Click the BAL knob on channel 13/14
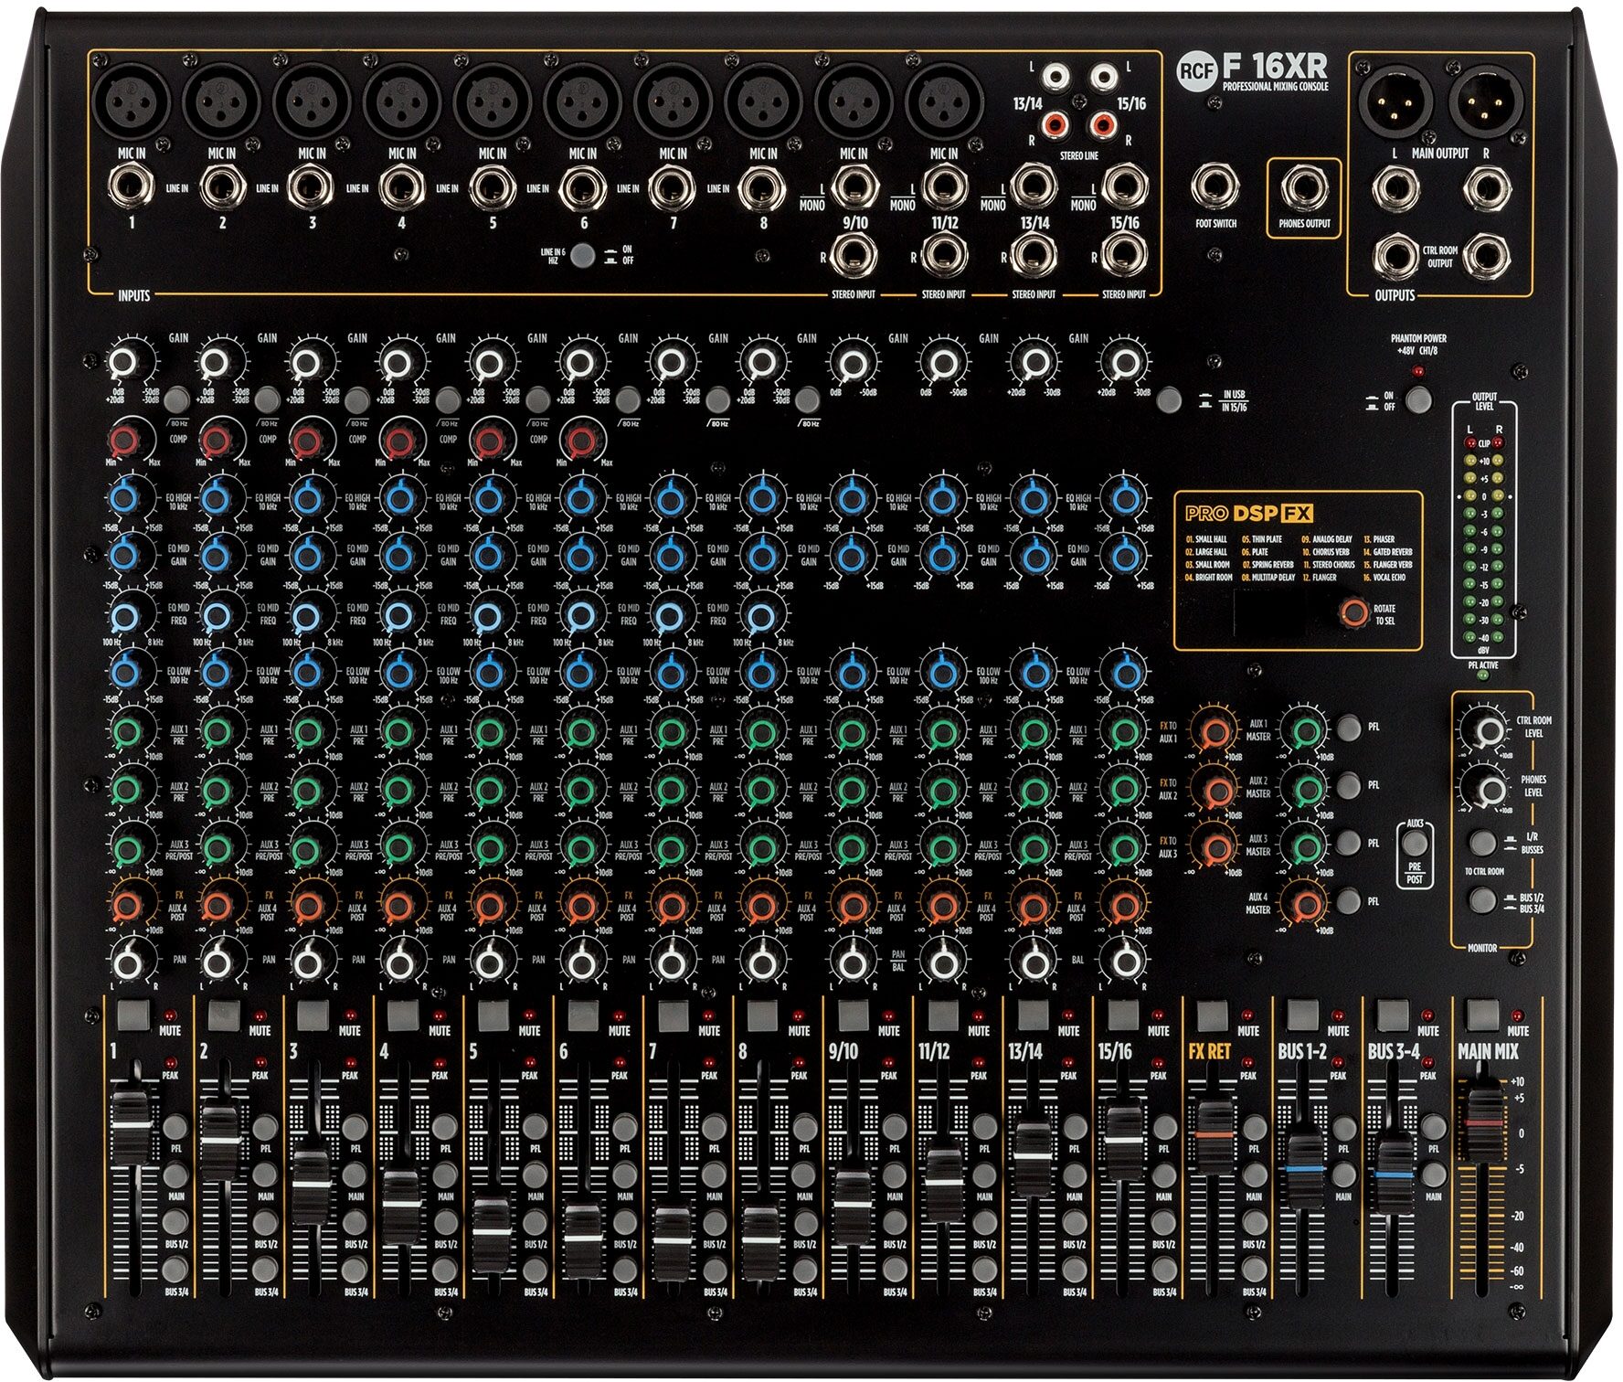 (x=1034, y=962)
